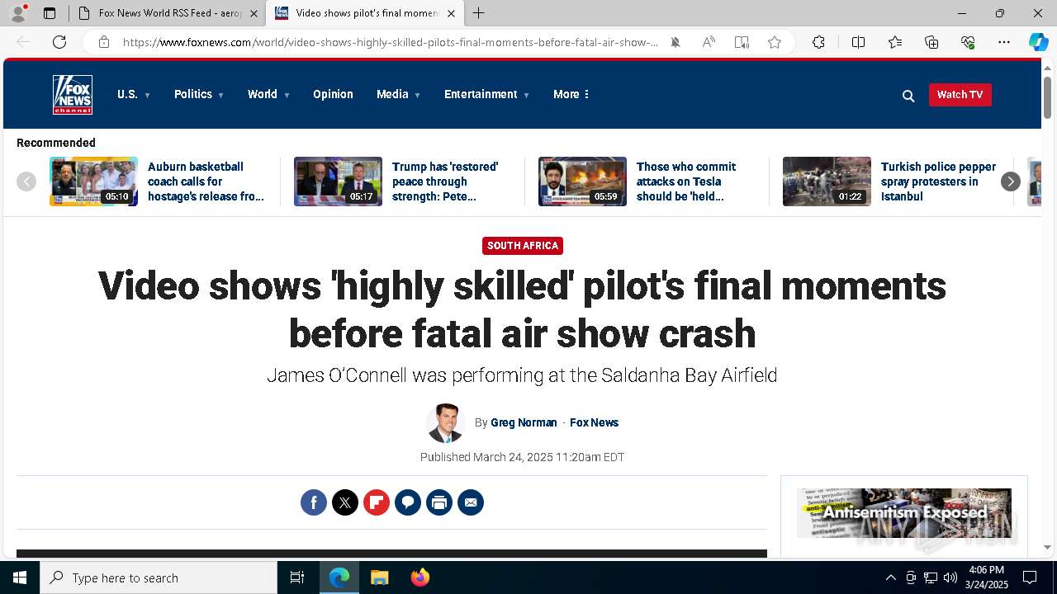Open the tab actions menu
The image size is (1057, 594).
pos(50,13)
